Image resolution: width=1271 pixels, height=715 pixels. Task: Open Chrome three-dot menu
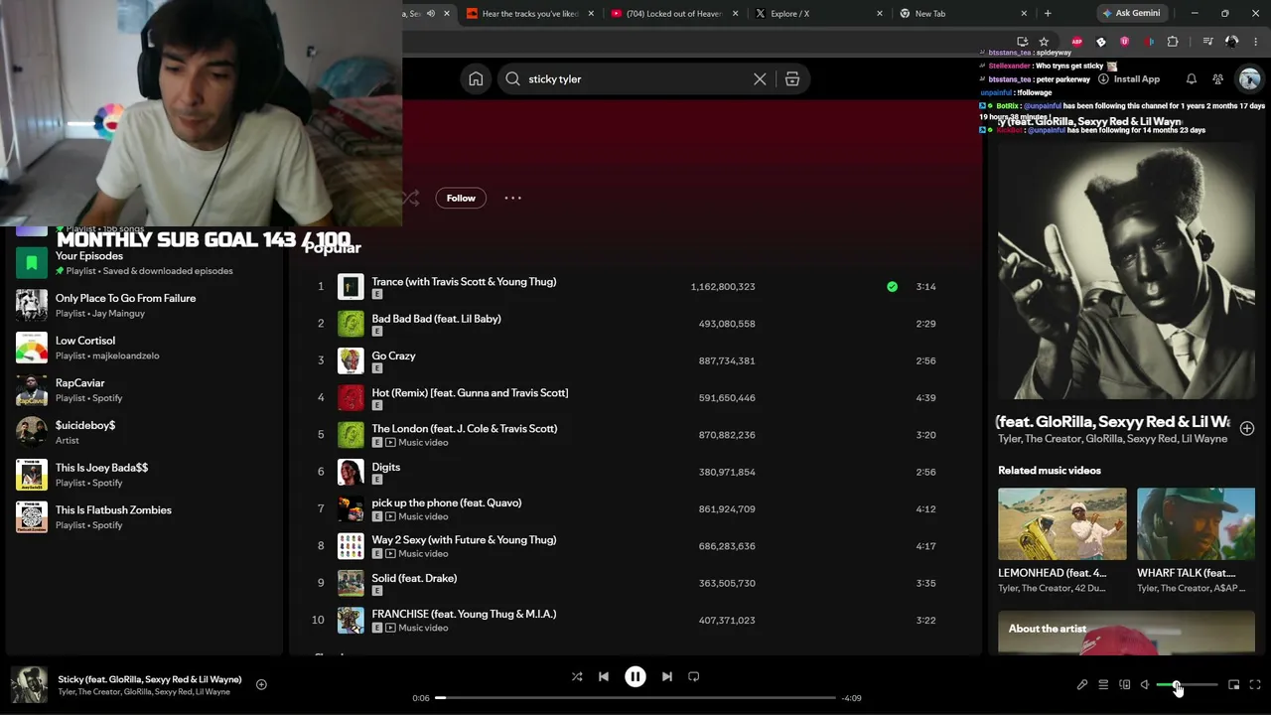1256,42
